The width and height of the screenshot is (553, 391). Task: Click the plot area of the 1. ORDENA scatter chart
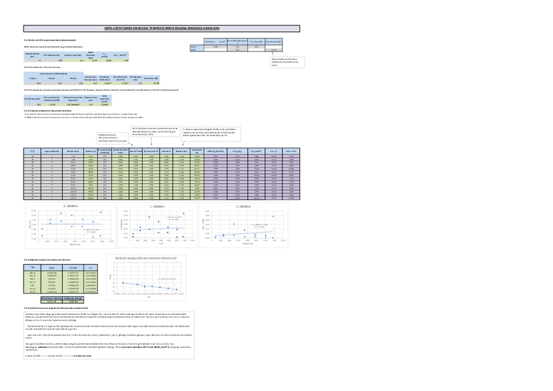coord(161,225)
